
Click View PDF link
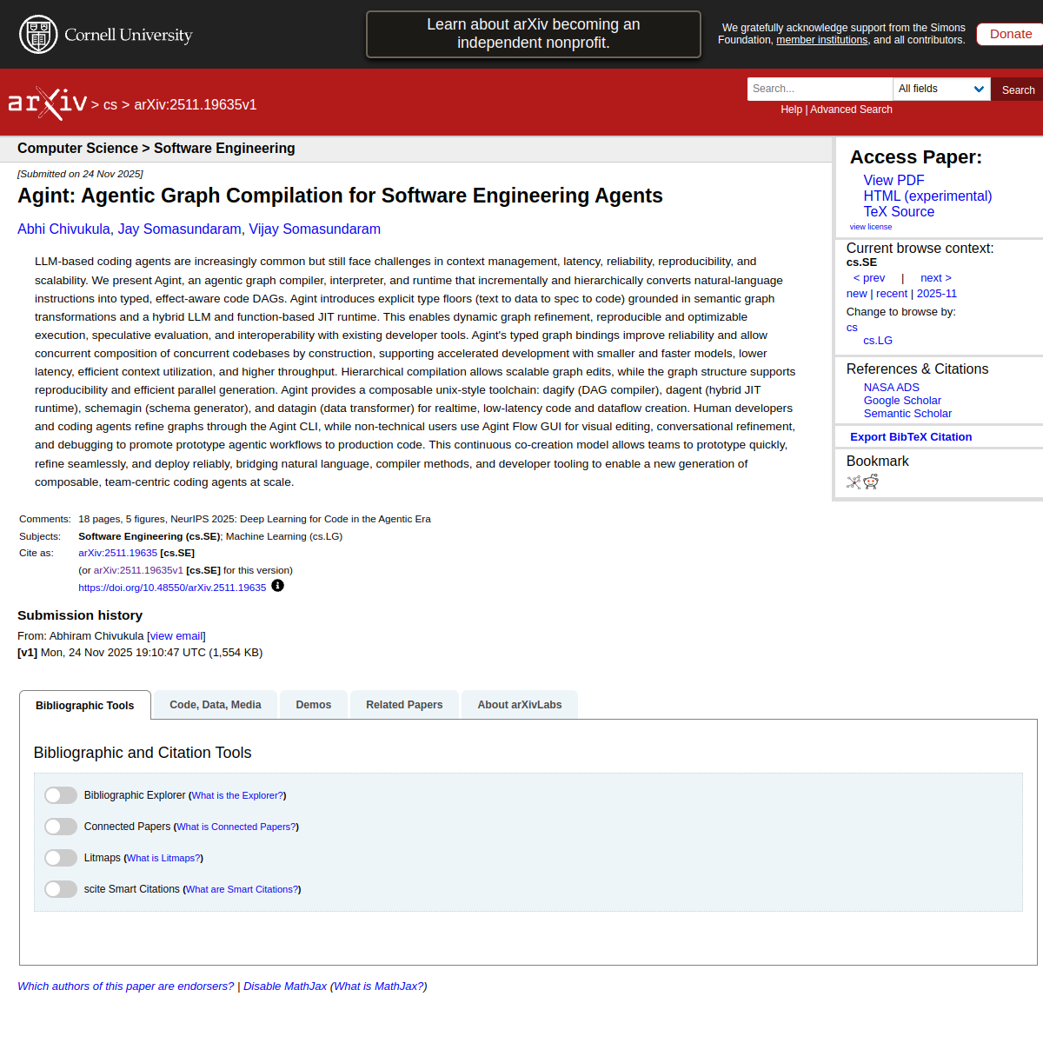click(894, 180)
